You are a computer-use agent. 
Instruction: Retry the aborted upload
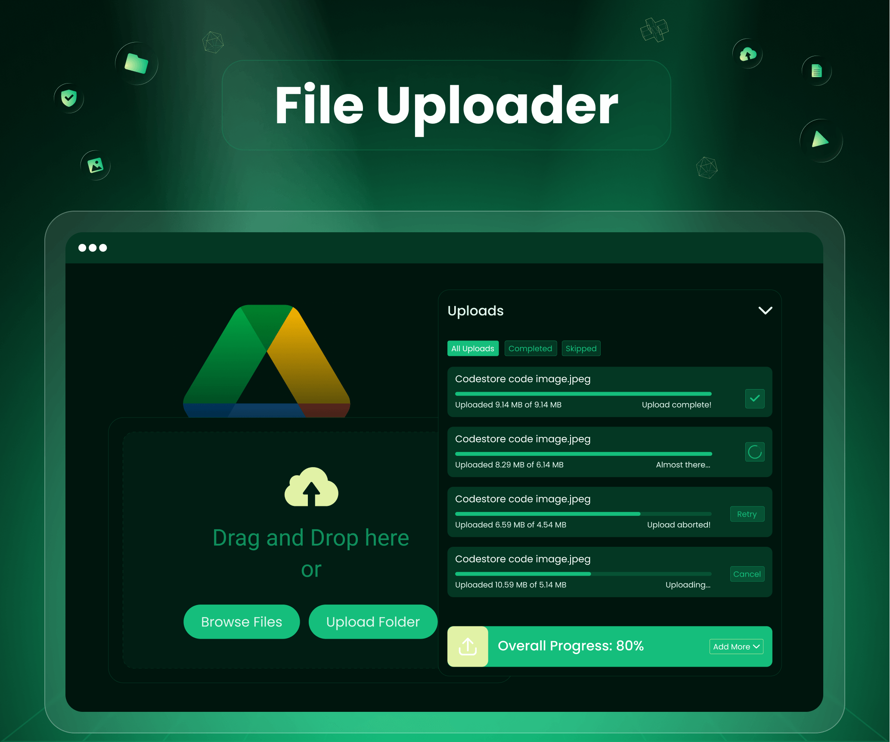coord(747,514)
